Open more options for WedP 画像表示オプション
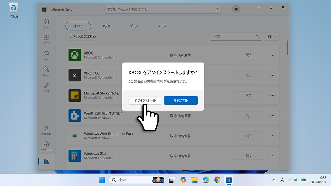Viewport: 331px width, 186px height. [x=272, y=115]
